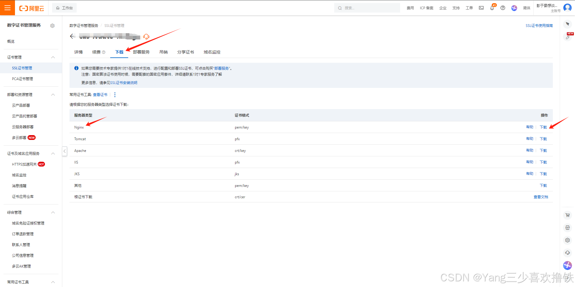Open the right-side headset support icon
The width and height of the screenshot is (575, 287).
coord(568,253)
